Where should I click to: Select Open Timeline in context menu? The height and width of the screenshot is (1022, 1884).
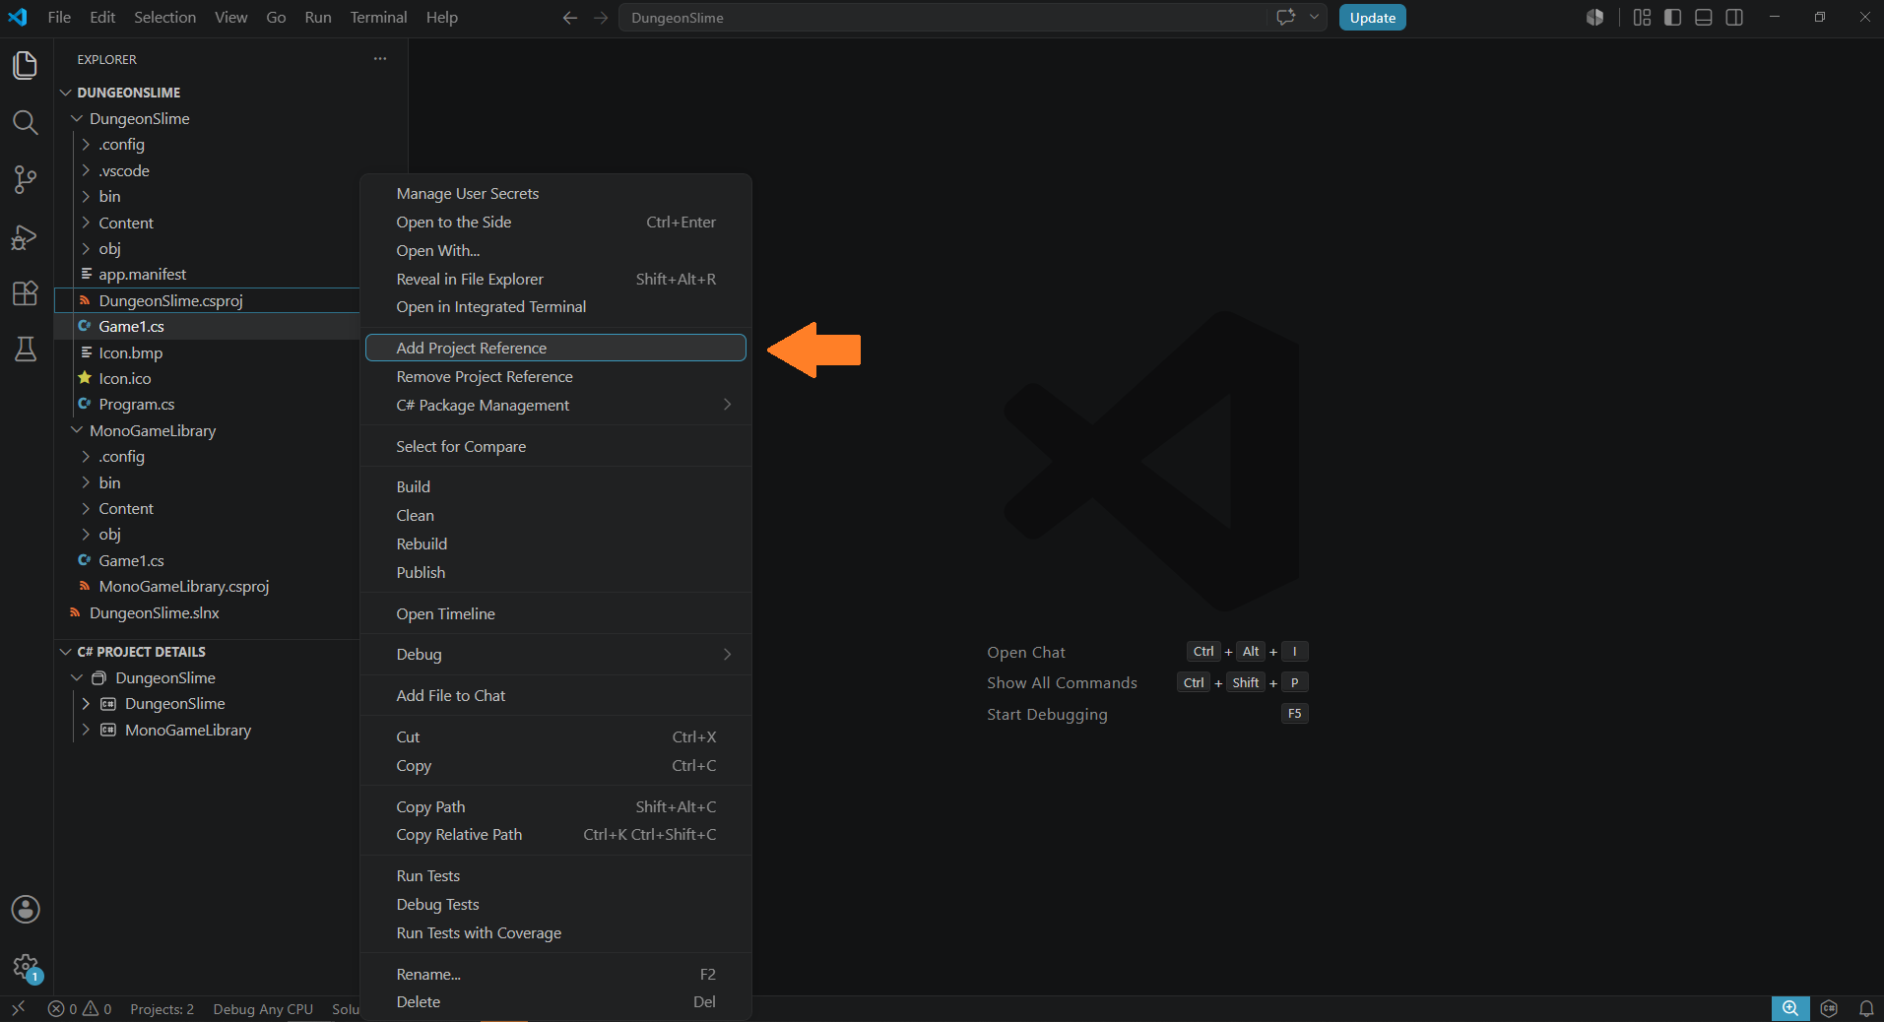[x=555, y=613]
